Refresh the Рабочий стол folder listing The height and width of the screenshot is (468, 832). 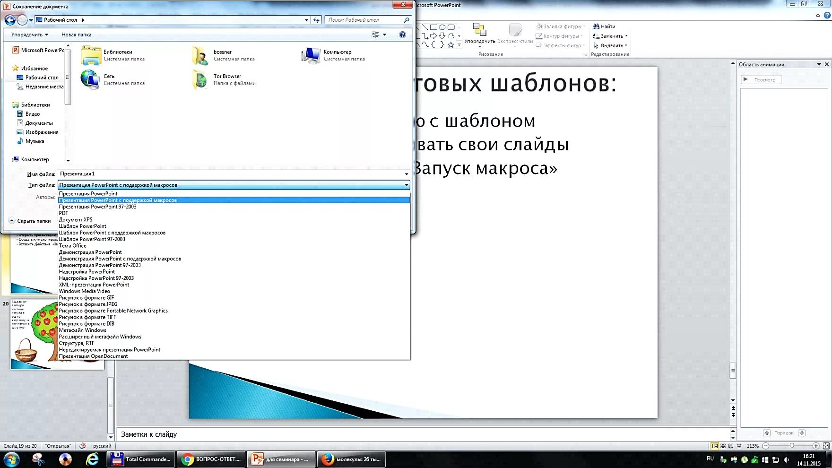[x=317, y=20]
